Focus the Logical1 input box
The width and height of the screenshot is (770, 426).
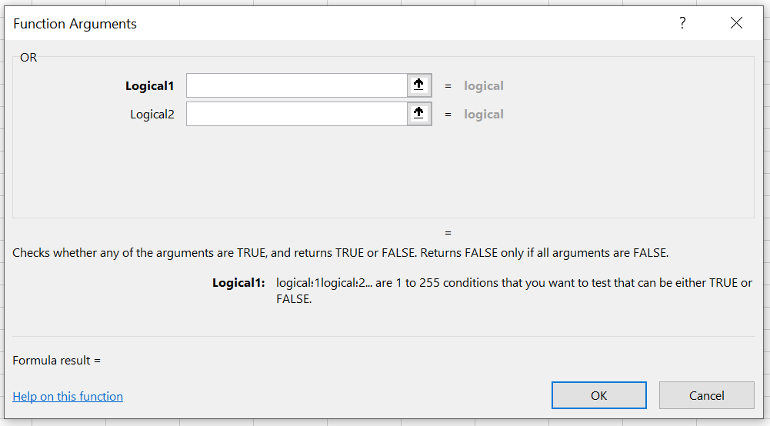pyautogui.click(x=297, y=85)
